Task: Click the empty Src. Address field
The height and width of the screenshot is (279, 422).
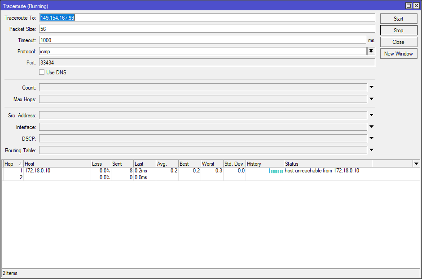Action: tap(203, 115)
